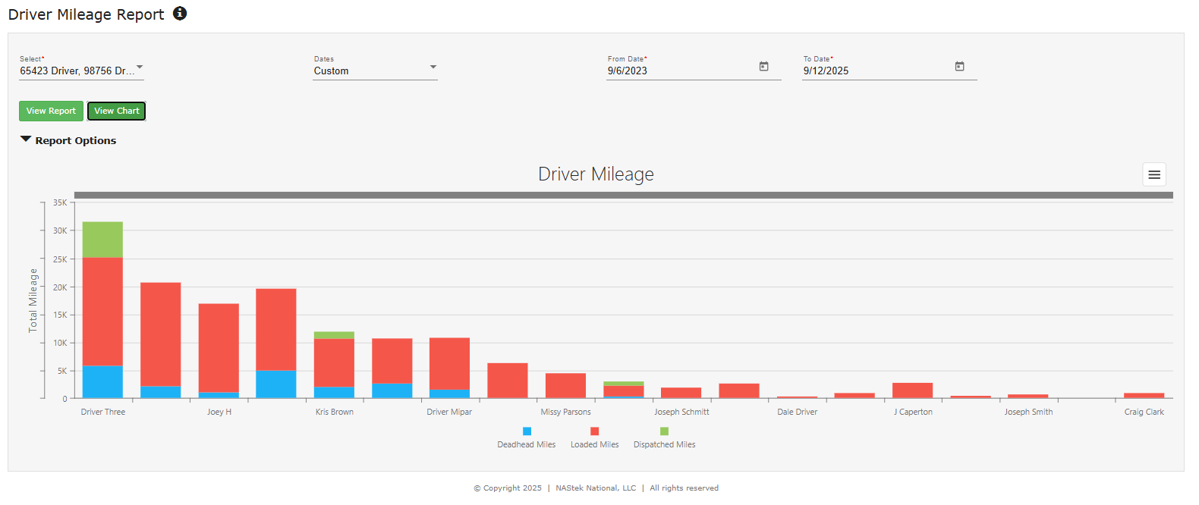This screenshot has height=505, width=1199.
Task: Open the chart hamburger context menu
Action: pos(1153,174)
